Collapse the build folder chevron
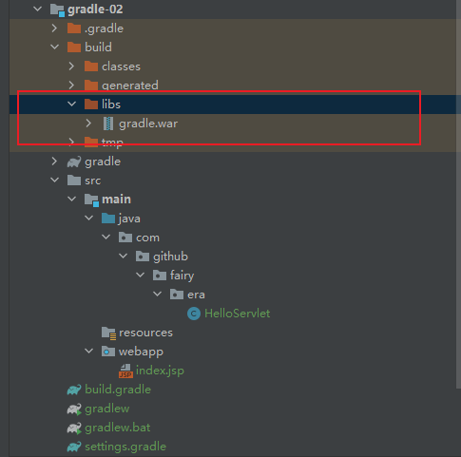The width and height of the screenshot is (461, 457). coord(55,48)
